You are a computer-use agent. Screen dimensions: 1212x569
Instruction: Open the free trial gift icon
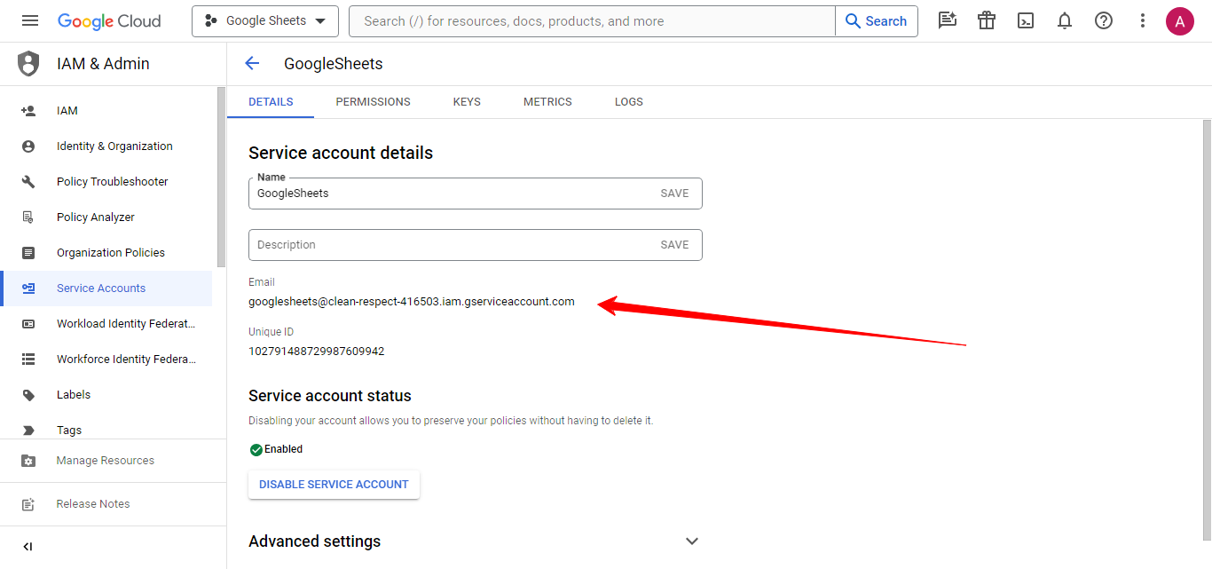987,21
